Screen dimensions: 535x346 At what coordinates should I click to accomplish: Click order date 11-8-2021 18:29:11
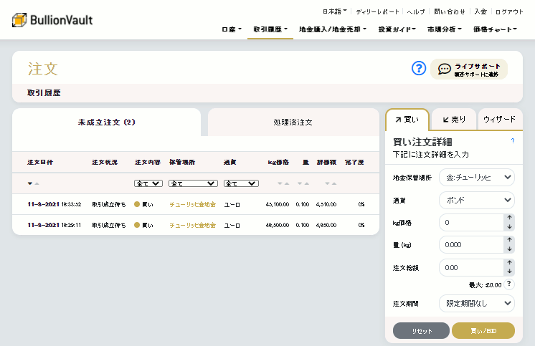(x=55, y=225)
